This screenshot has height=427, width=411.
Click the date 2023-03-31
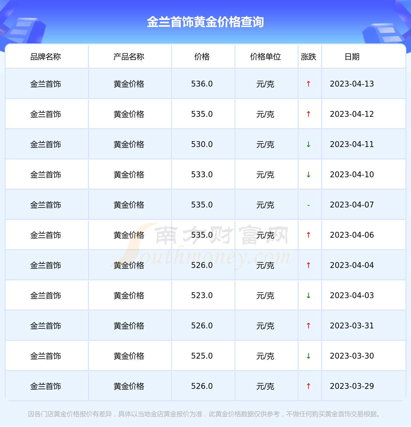coord(352,326)
